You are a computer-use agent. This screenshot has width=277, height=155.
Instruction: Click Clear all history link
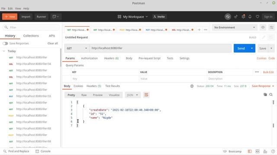pos(53,43)
